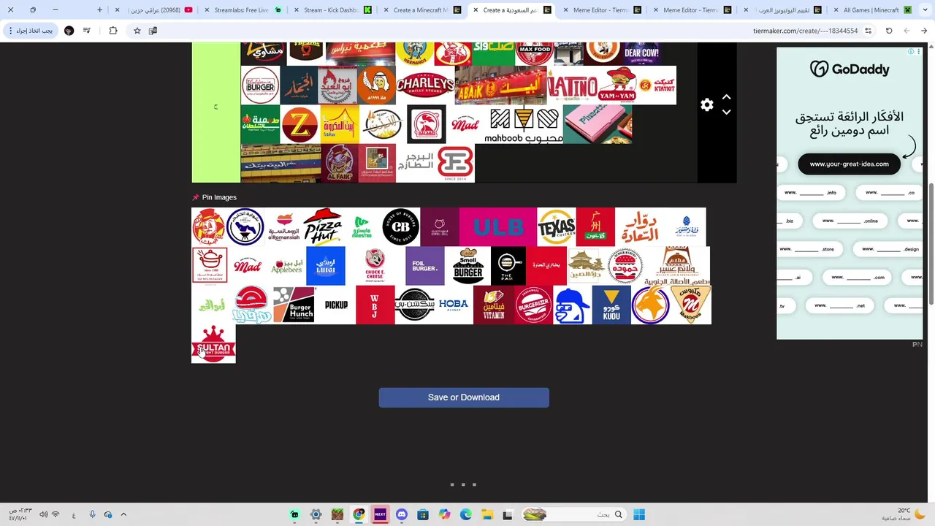
Task: Select the Luigi logo image
Action: (x=325, y=266)
